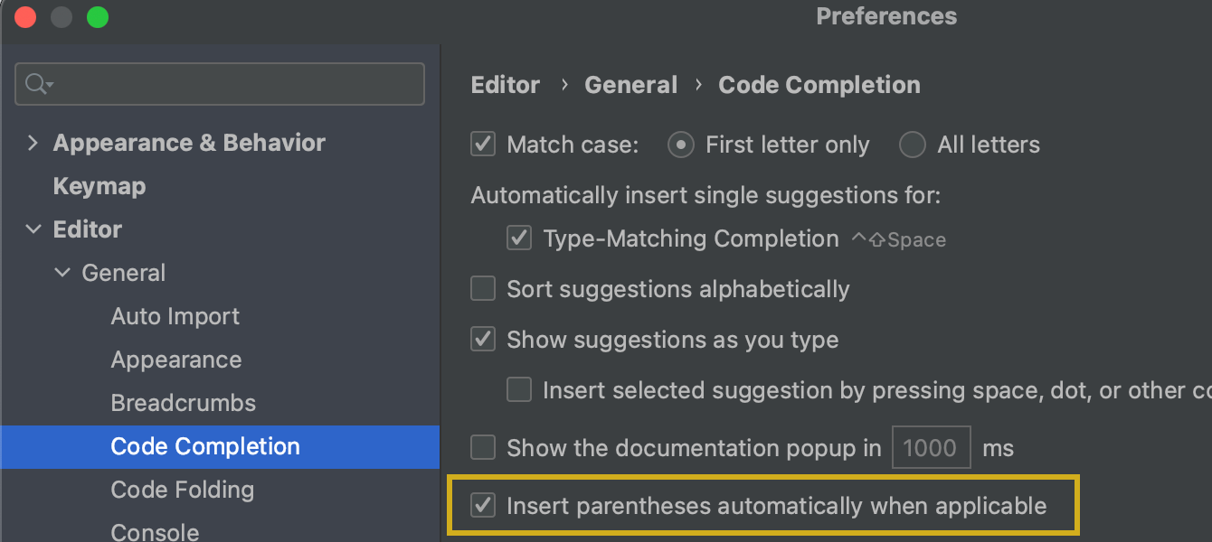The height and width of the screenshot is (542, 1212).
Task: Disable Type-Matching Completion checkbox
Action: click(519, 238)
